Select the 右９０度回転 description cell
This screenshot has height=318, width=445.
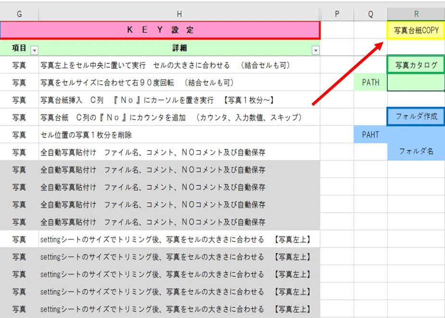coord(179,83)
